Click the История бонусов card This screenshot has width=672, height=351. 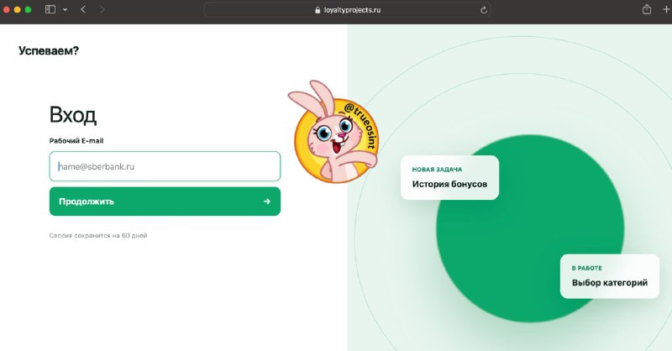click(x=449, y=177)
